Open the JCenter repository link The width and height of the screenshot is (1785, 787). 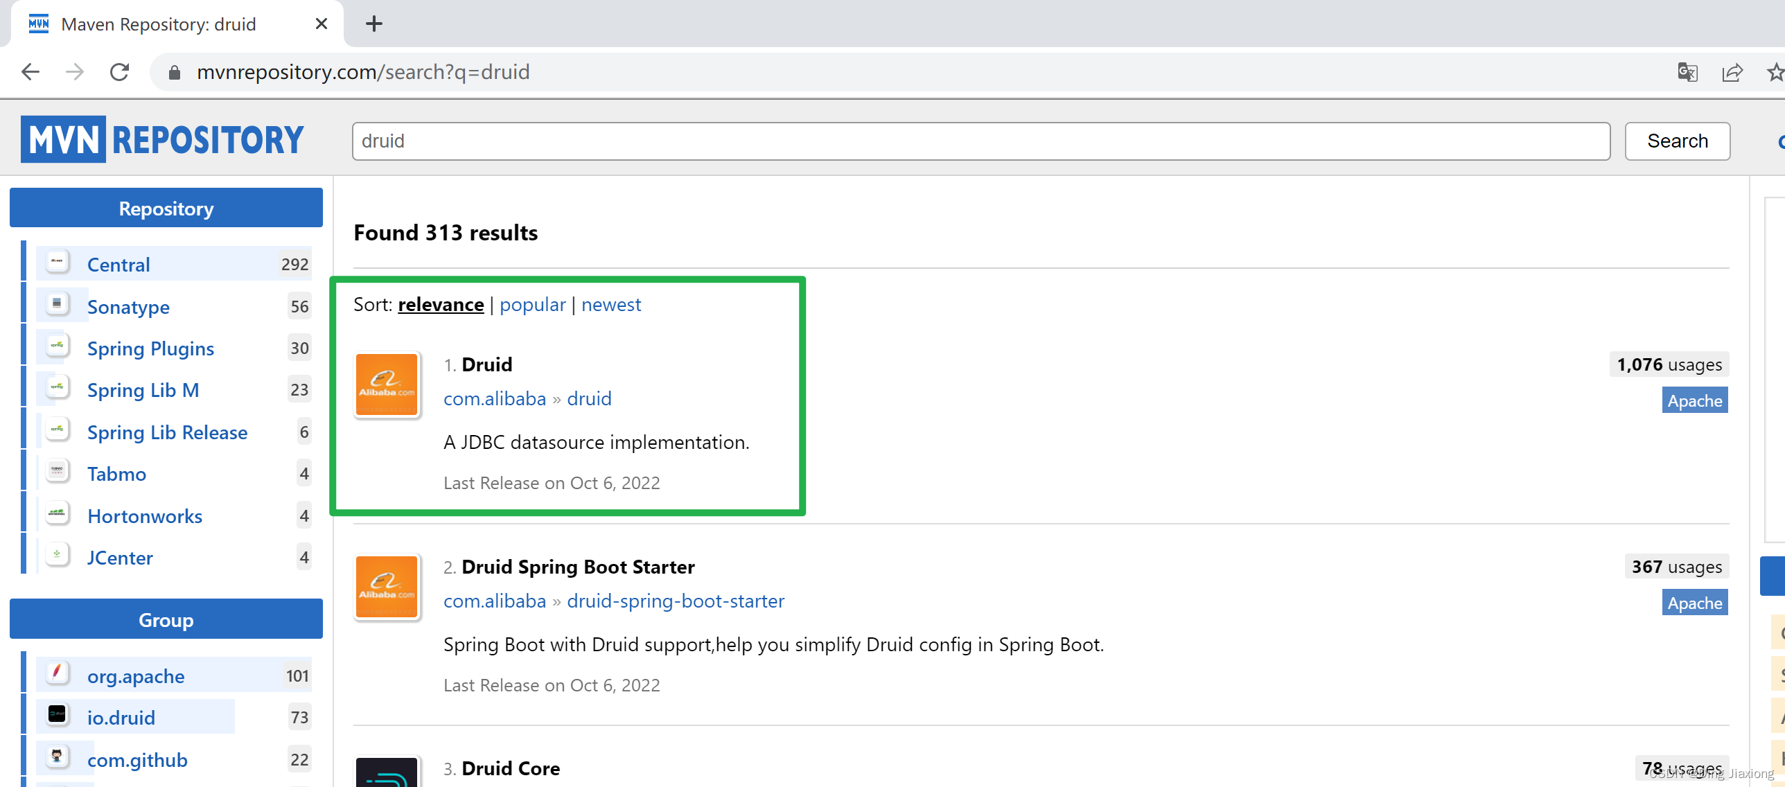click(x=120, y=558)
